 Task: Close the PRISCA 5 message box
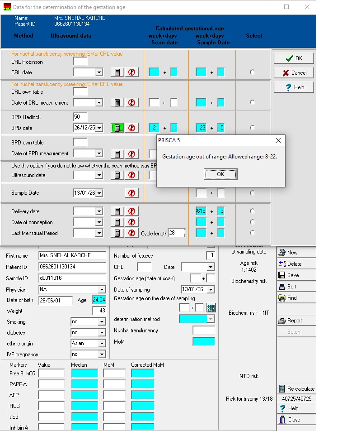pos(278,140)
